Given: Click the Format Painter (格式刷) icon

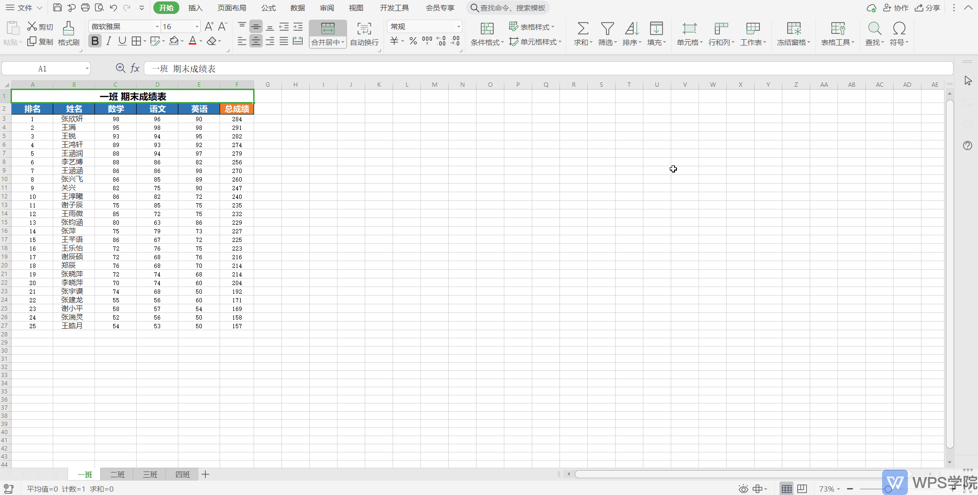Looking at the screenshot, I should point(69,29).
